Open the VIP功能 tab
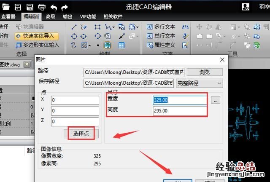The image size is (270, 182). point(88,16)
